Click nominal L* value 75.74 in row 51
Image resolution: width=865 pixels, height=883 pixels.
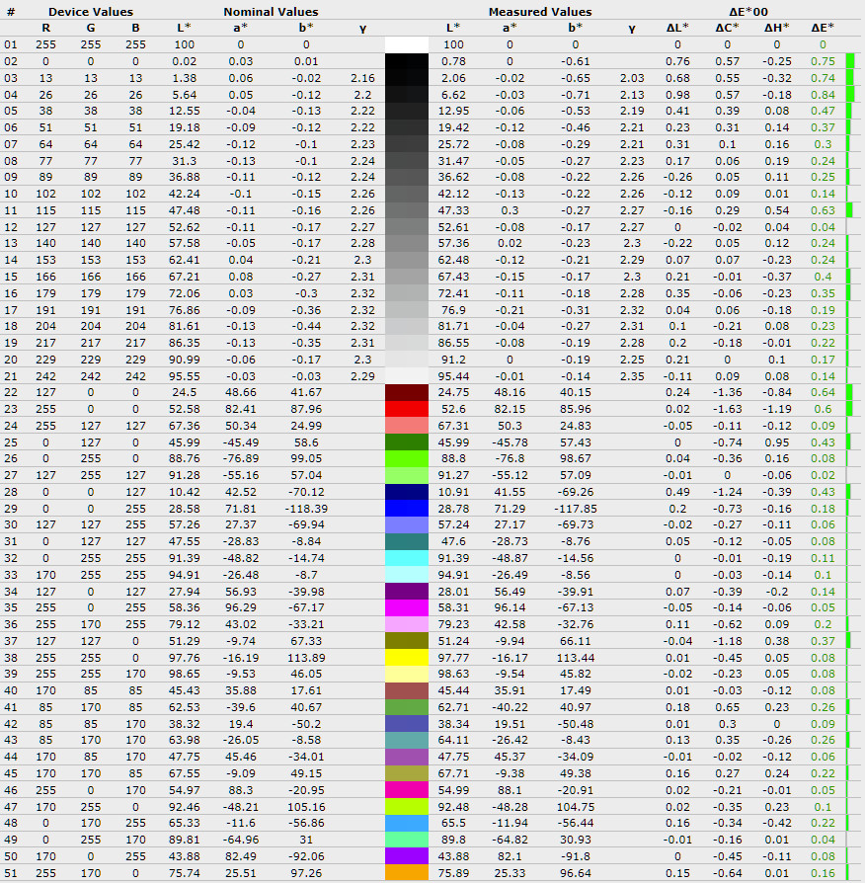point(184,873)
